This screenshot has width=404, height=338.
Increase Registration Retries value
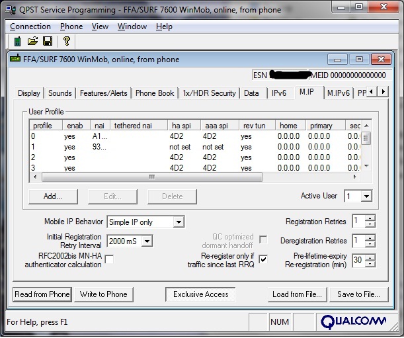[370, 218]
